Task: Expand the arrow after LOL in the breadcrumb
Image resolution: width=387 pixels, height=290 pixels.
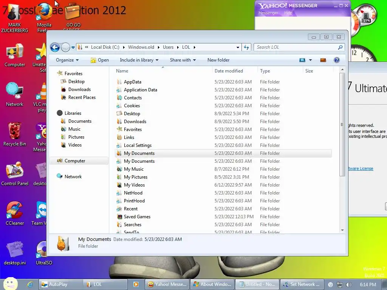Action: click(x=195, y=47)
